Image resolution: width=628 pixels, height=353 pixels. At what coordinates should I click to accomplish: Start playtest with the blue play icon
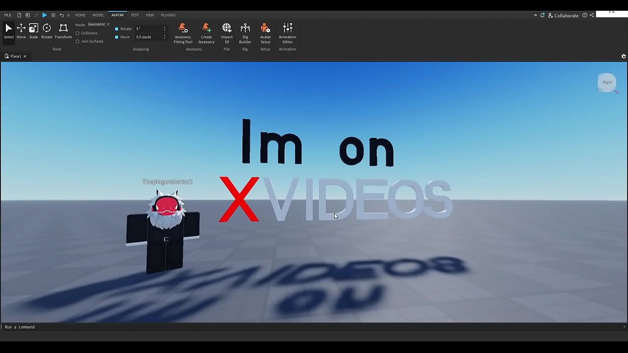[44, 15]
